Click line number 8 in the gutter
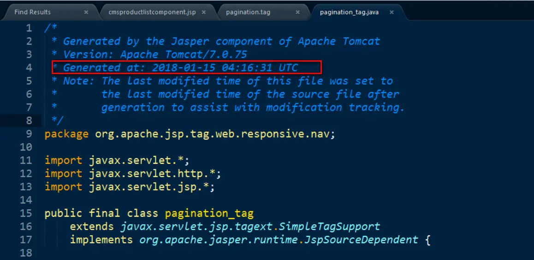 click(x=29, y=121)
